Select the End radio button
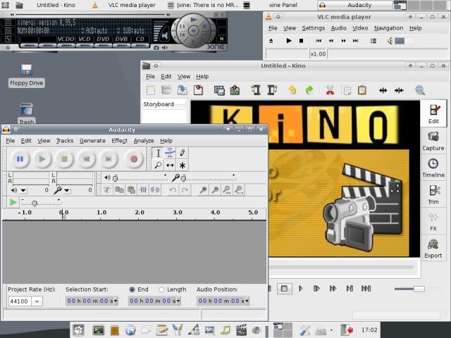The width and height of the screenshot is (451, 338). pyautogui.click(x=132, y=289)
